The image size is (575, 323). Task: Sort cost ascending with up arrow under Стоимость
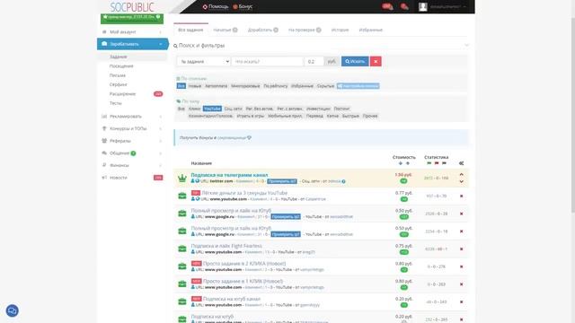click(x=407, y=163)
